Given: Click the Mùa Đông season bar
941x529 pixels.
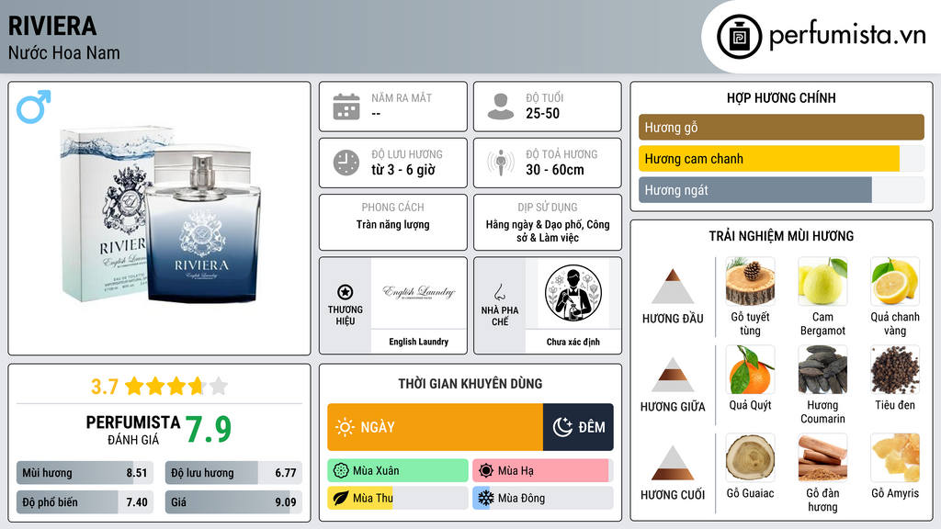Looking at the screenshot, I should pos(543,499).
